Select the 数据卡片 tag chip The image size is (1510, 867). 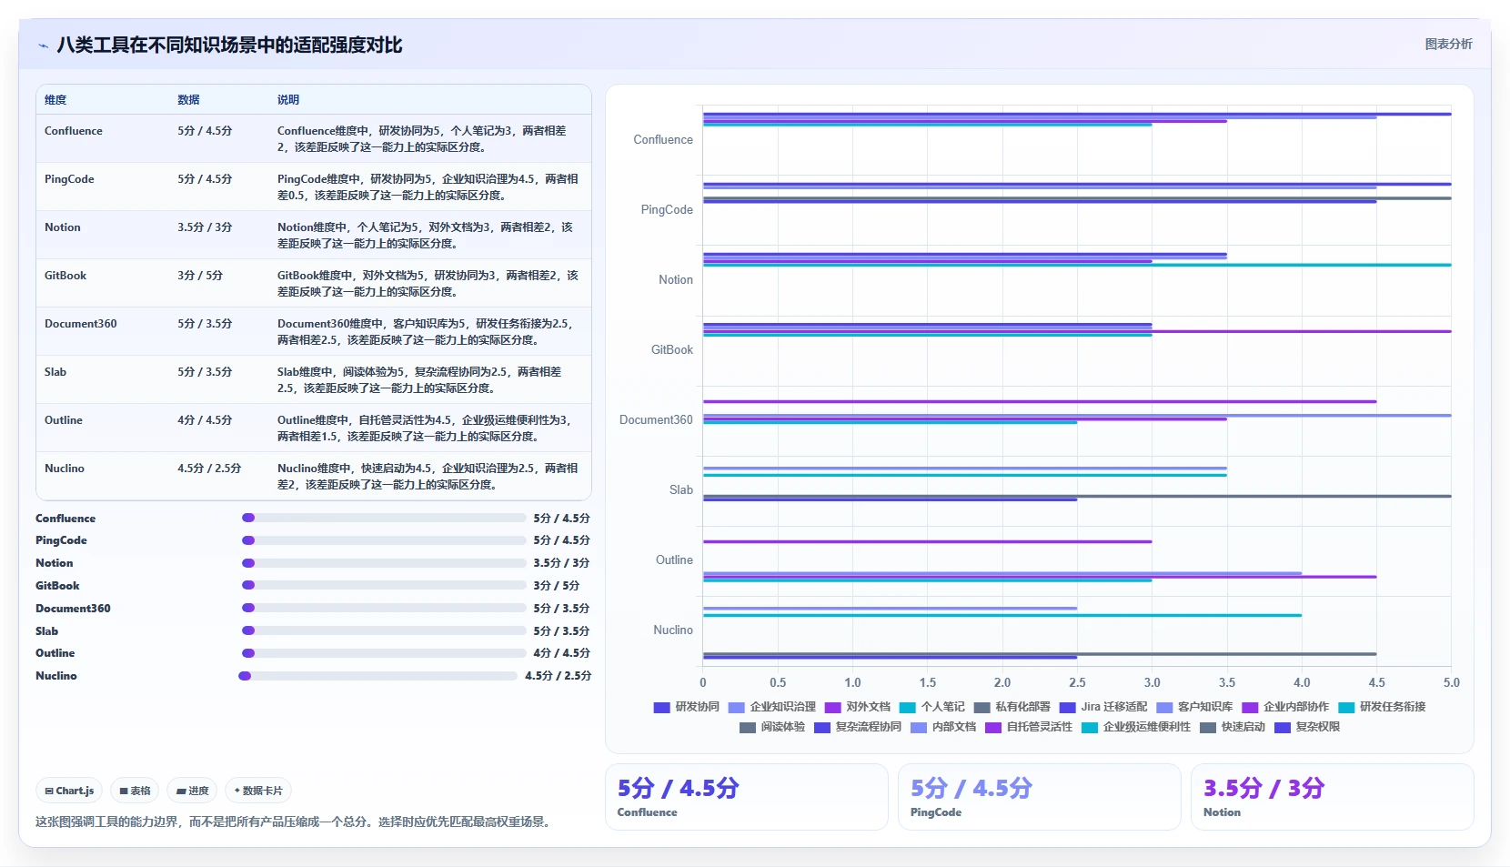258,791
